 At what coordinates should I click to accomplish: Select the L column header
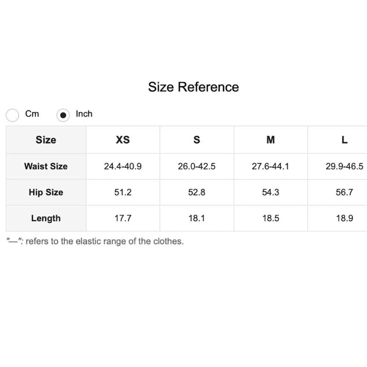[344, 140]
